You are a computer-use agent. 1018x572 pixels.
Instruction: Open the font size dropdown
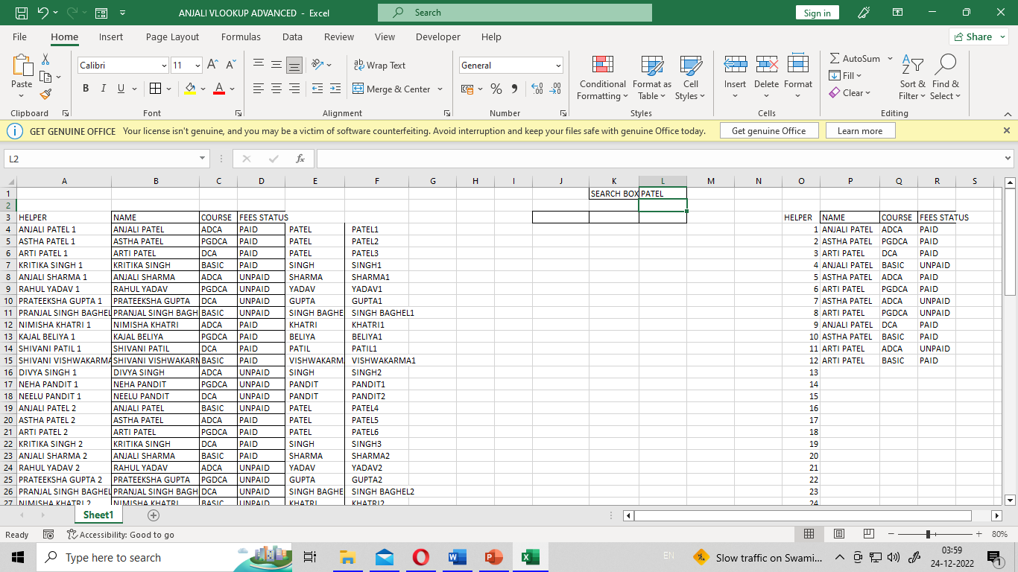[x=197, y=66]
